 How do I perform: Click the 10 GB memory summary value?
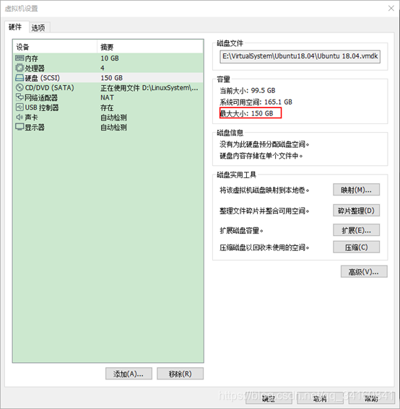pos(110,58)
